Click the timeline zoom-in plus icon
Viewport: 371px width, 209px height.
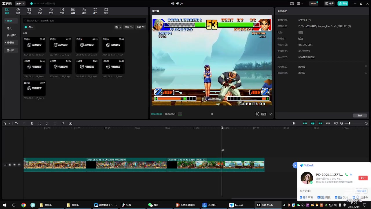[366, 123]
